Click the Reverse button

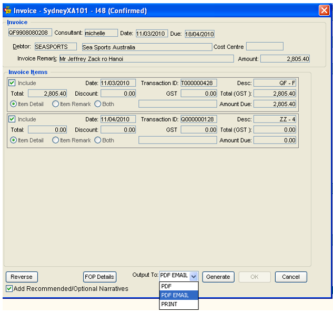22,277
